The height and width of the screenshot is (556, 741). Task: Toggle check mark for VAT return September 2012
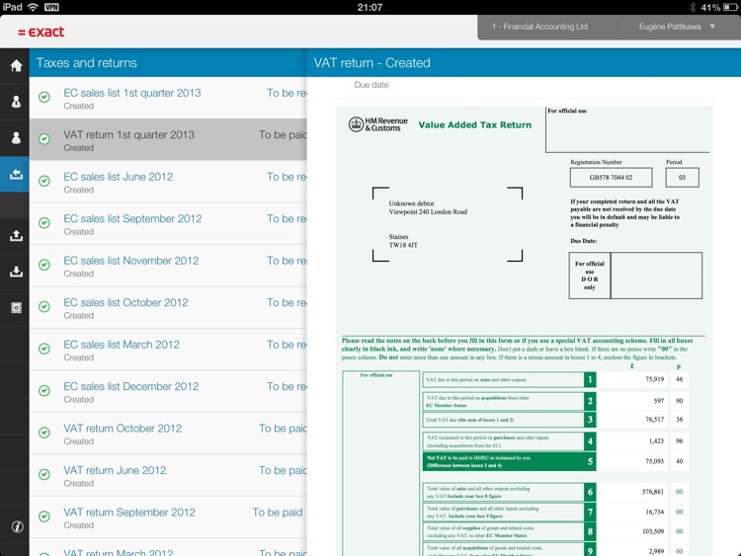tap(44, 516)
